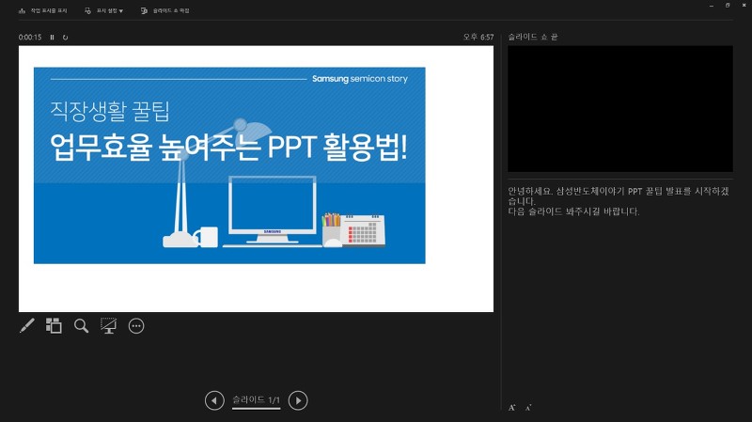752x422 pixels.
Task: Open See All Slides grid view
Action: pyautogui.click(x=54, y=325)
